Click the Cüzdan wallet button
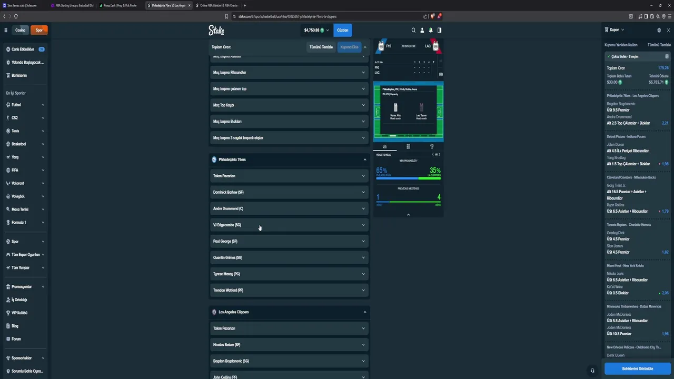This screenshot has height=379, width=674. [342, 30]
